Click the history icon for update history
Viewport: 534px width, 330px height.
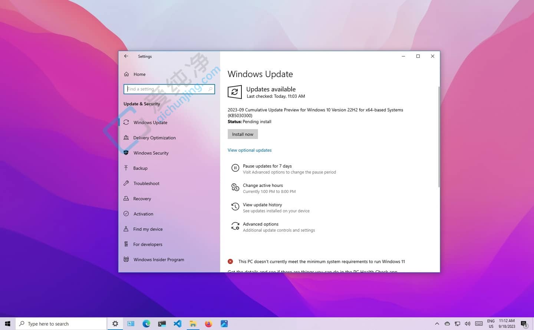(235, 207)
